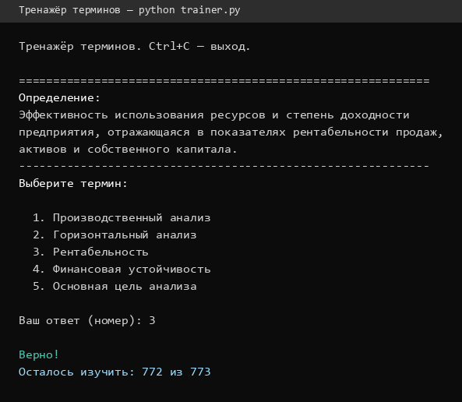Select option 2 'Горизонтальный анализ'
Image resolution: width=462 pixels, height=402 pixels.
115,235
